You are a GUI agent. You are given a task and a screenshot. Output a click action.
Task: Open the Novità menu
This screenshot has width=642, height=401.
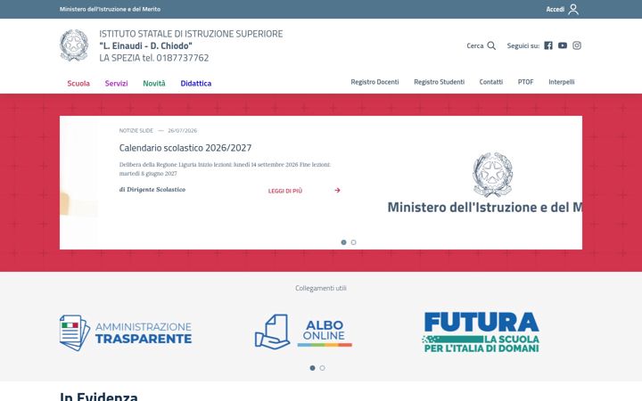(154, 84)
